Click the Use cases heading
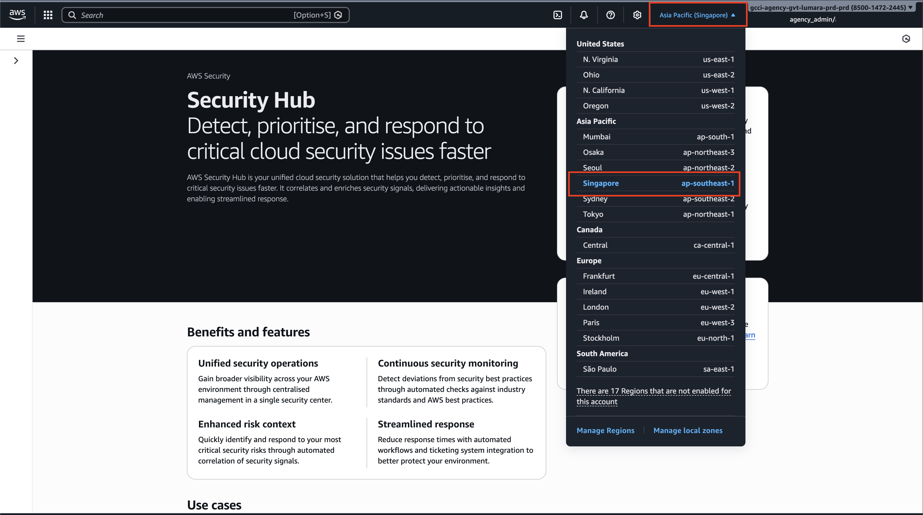923x515 pixels. [214, 505]
